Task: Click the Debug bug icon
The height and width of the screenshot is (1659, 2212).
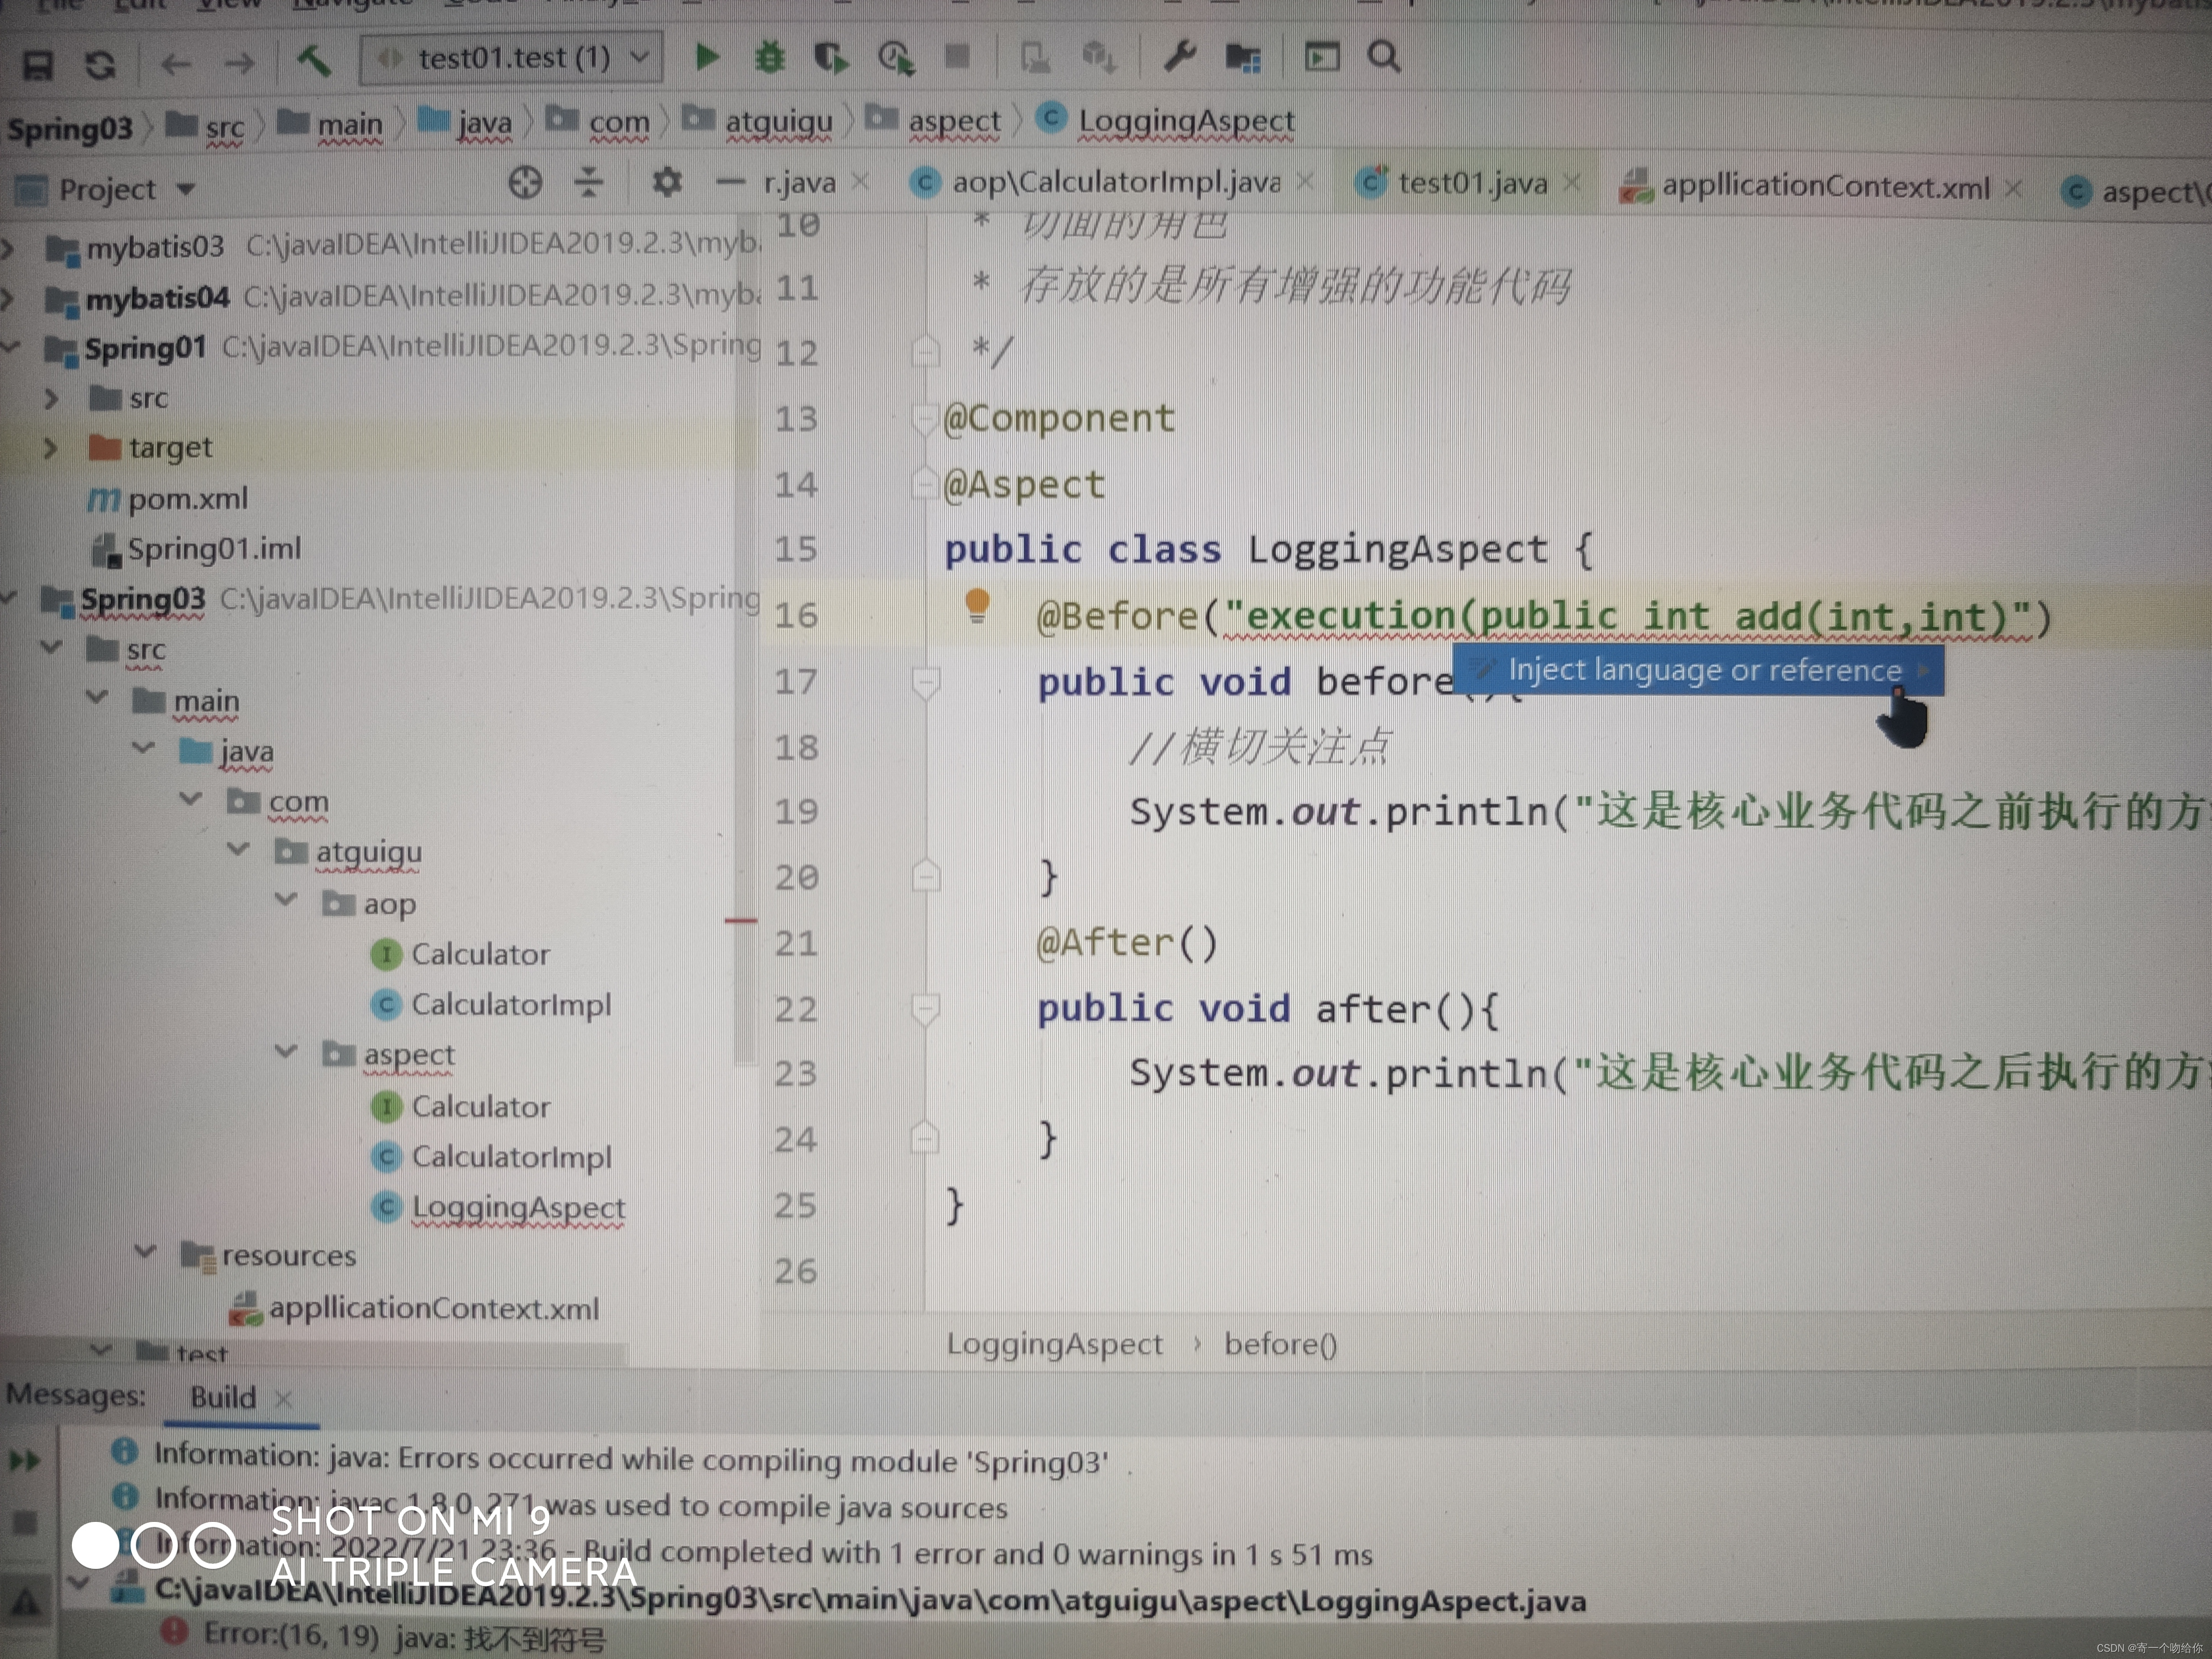Action: [x=769, y=58]
